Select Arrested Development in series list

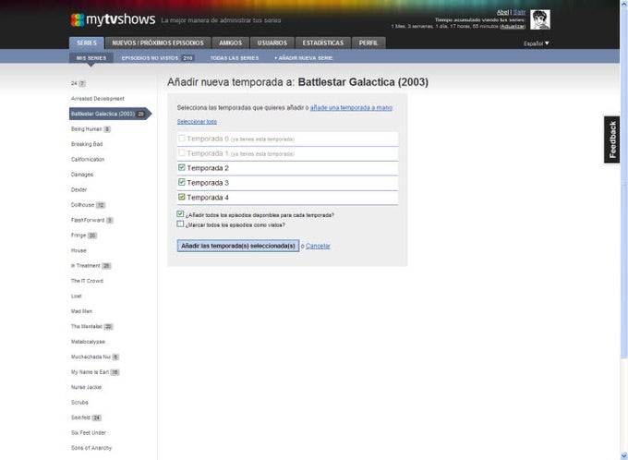97,99
